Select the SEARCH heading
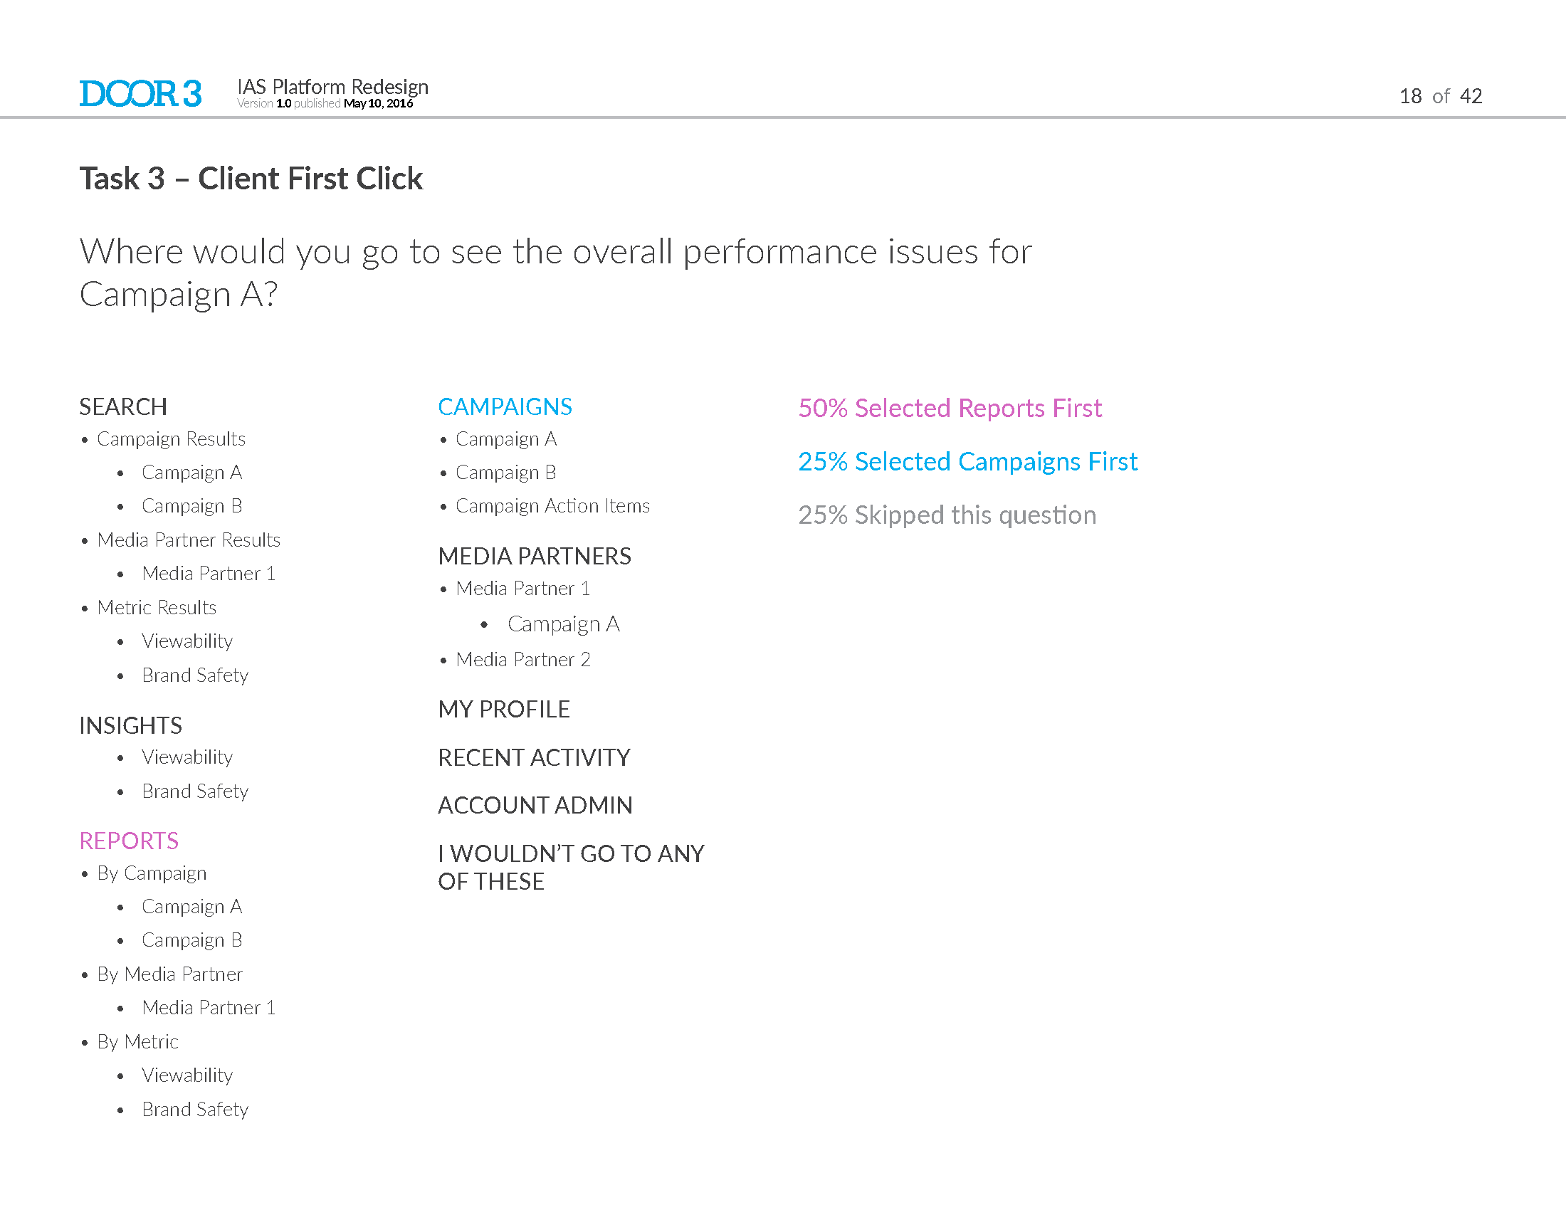The image size is (1566, 1210). point(123,407)
